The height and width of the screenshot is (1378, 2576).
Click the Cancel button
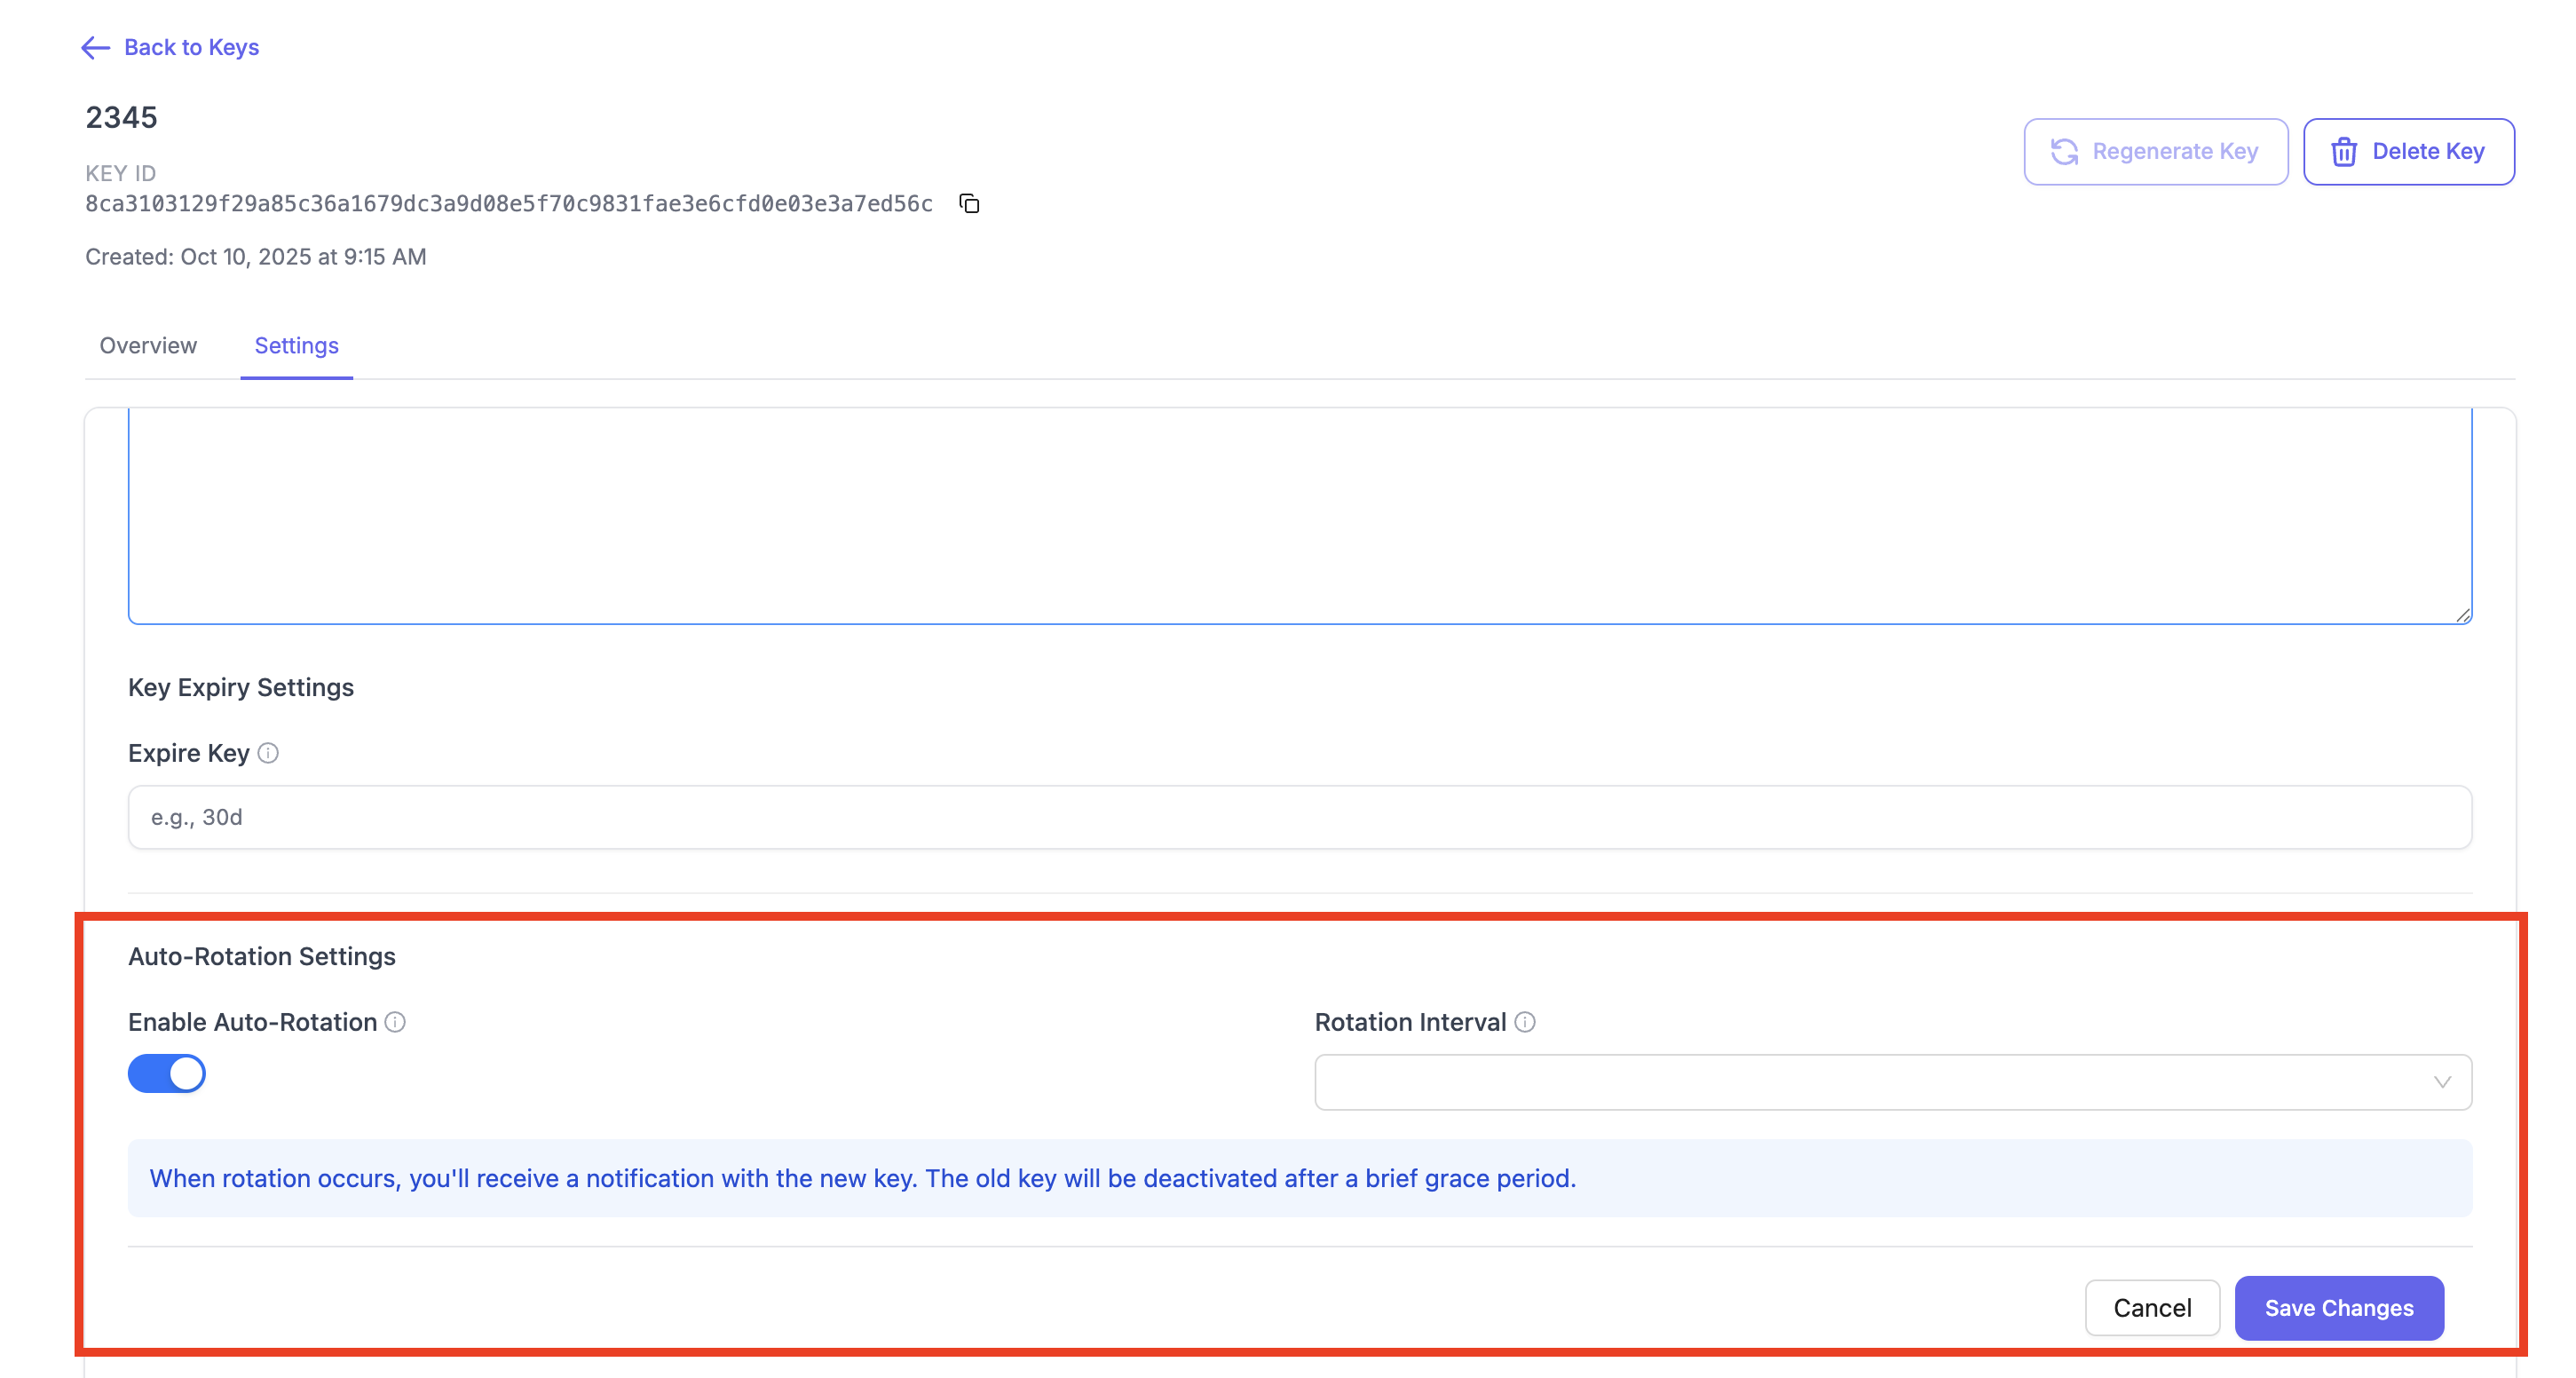(x=2152, y=1308)
